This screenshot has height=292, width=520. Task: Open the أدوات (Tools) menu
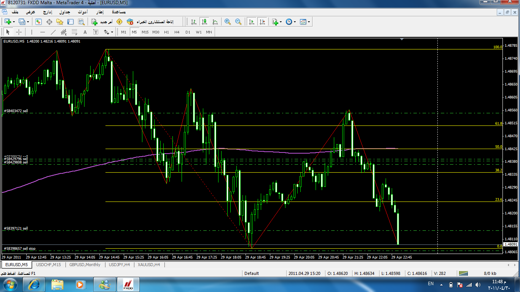point(83,12)
